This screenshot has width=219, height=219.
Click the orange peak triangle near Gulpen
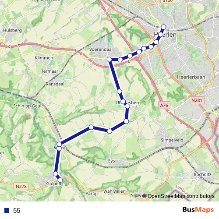66,185
